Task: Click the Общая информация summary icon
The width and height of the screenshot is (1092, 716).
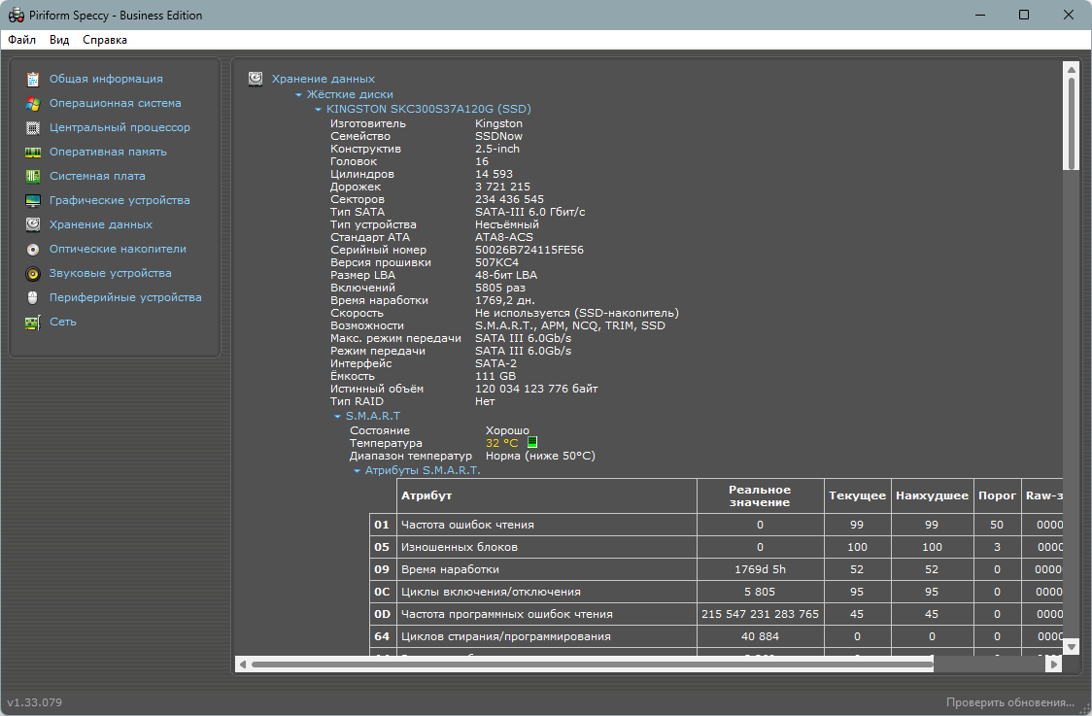Action: (33, 80)
